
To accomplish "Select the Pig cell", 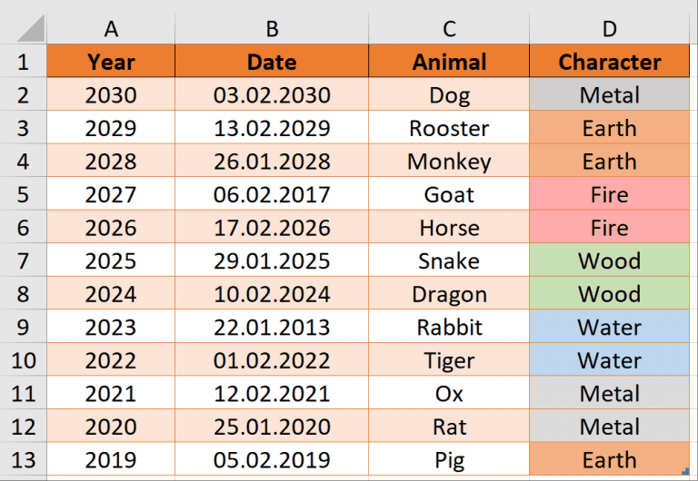I will click(x=449, y=459).
